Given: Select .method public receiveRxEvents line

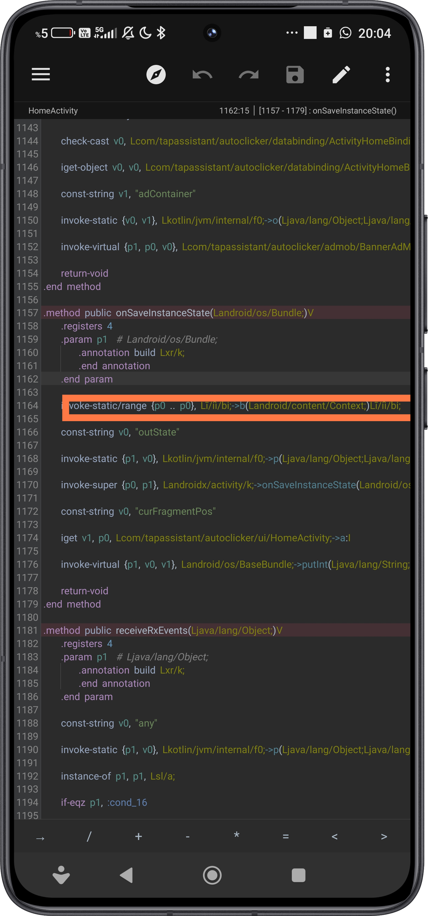Looking at the screenshot, I should coord(163,630).
